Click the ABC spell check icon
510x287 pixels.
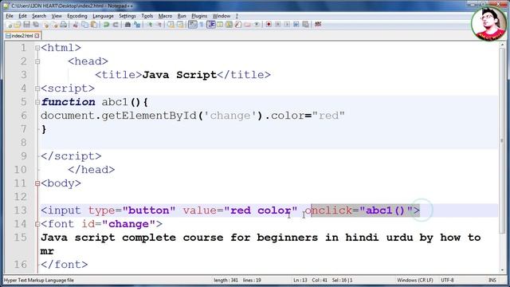click(318, 25)
